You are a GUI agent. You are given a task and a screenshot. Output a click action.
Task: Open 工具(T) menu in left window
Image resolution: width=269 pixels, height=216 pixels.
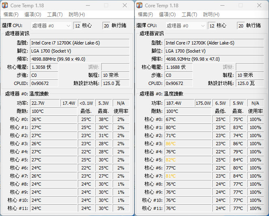point(55,15)
